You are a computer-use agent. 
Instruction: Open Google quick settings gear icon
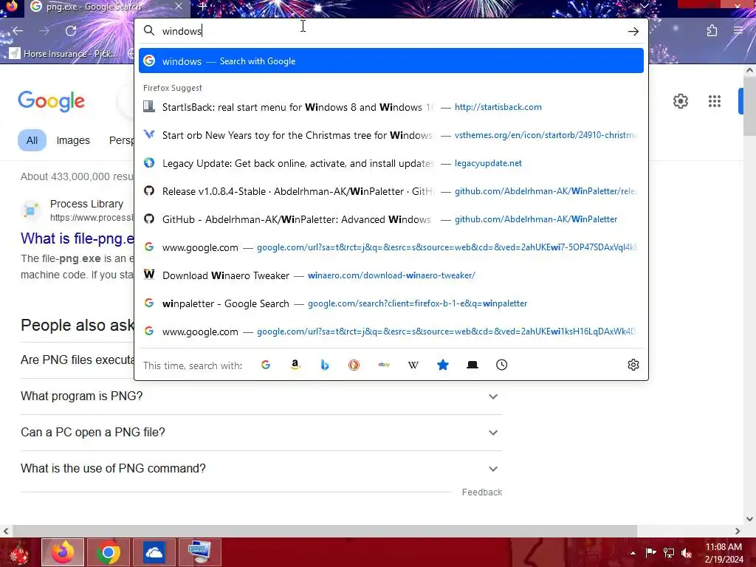pos(680,101)
